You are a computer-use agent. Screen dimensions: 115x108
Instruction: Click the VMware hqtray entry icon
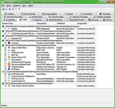coord(9,67)
